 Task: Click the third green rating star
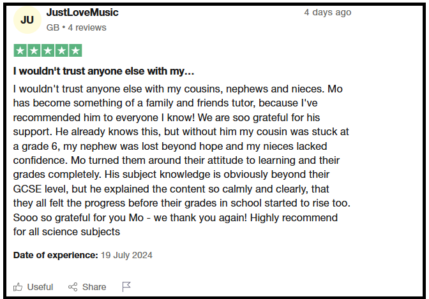(48, 50)
